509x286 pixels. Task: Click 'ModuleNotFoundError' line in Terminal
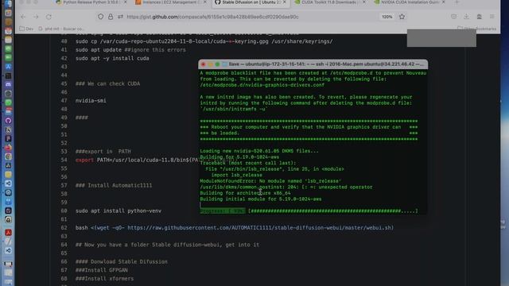click(x=270, y=181)
